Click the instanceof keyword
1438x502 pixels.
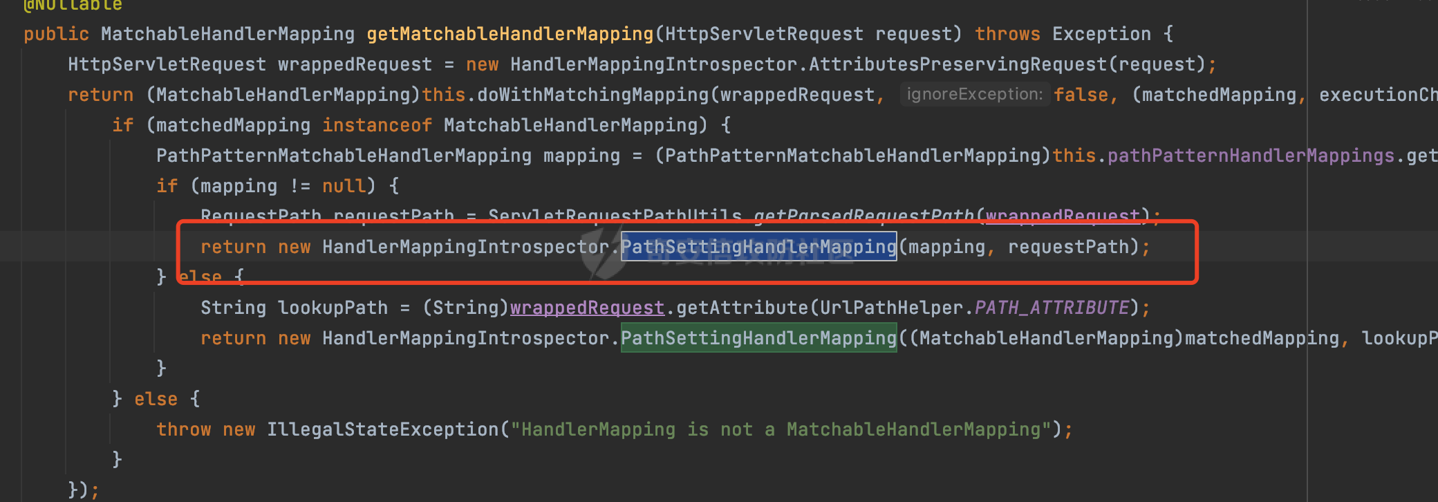(377, 125)
